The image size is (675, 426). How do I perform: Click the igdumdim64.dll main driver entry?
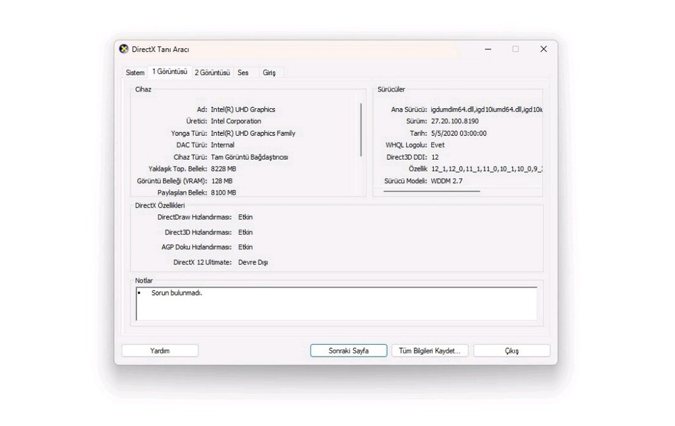click(486, 109)
